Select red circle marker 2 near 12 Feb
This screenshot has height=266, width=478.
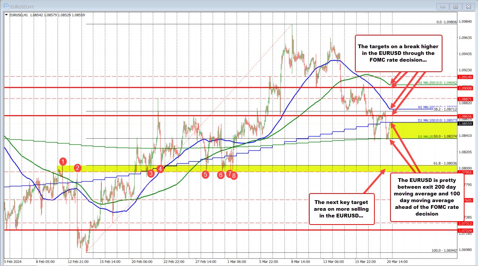click(78, 168)
